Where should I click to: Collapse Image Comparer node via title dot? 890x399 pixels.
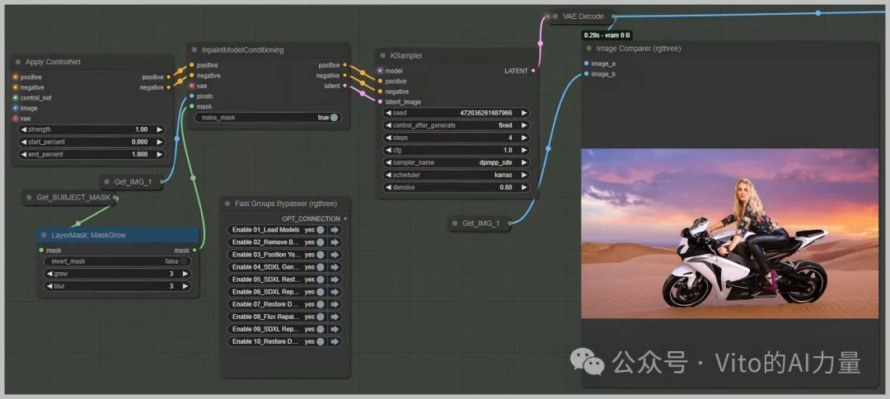pos(588,49)
